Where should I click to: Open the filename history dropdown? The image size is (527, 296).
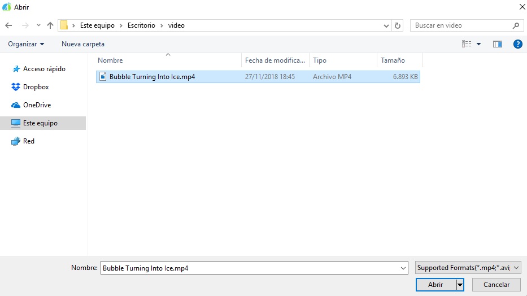[403, 268]
